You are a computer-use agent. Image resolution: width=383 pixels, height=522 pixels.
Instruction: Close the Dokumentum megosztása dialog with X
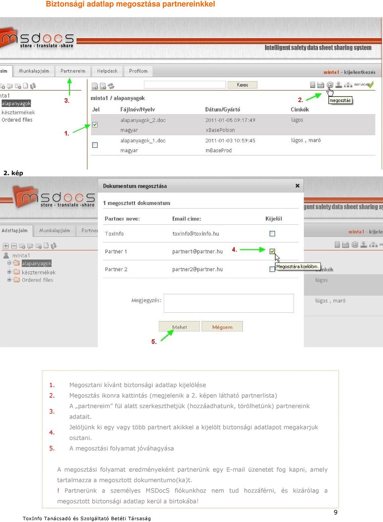(x=297, y=186)
